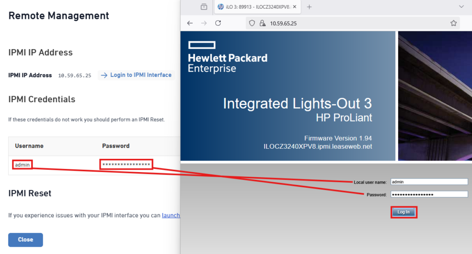This screenshot has width=472, height=254.
Task: Click the admin username cell
Action: (x=22, y=165)
